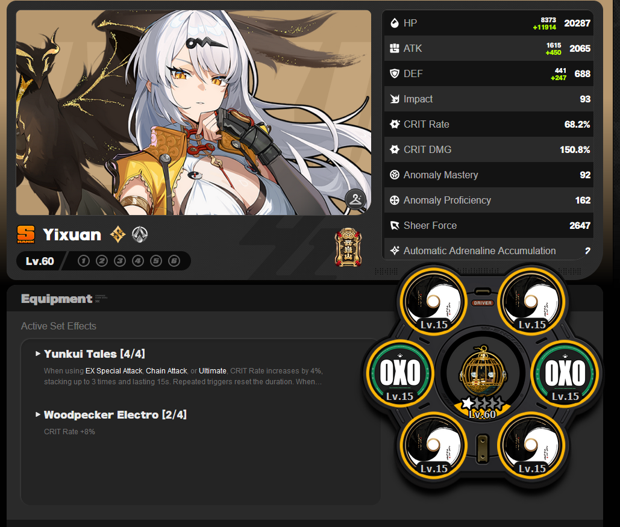Click the Anomaly Mastery stat icon
The width and height of the screenshot is (620, 527).
(x=394, y=175)
